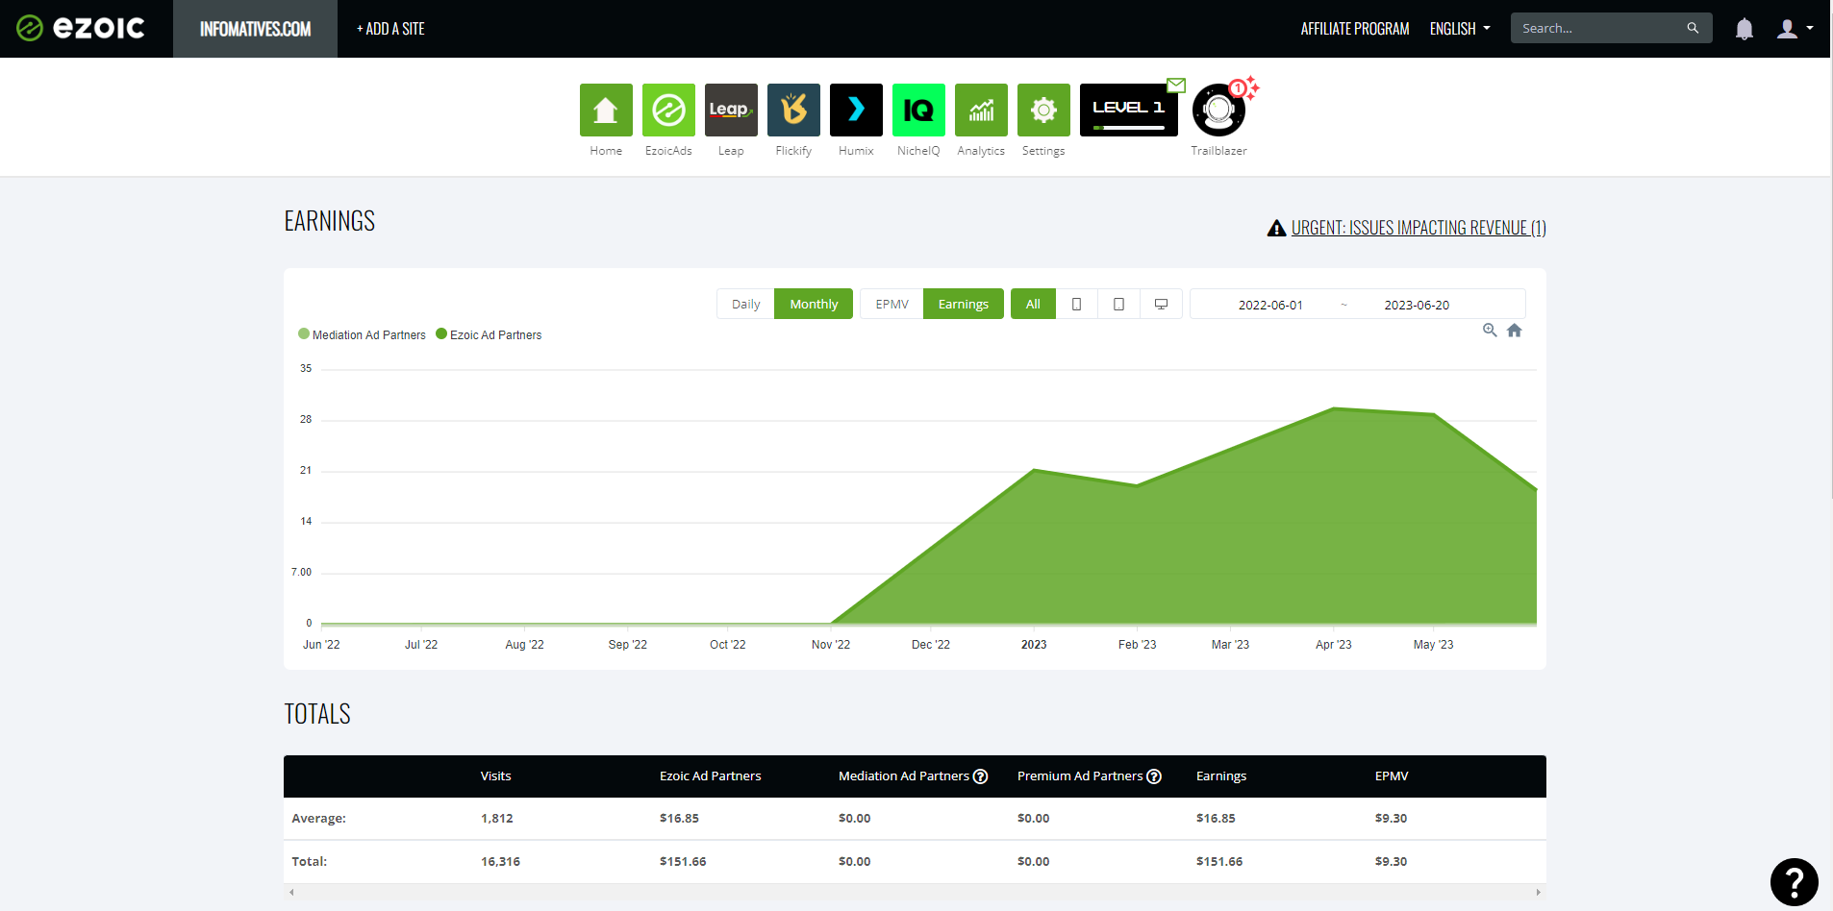This screenshot has width=1833, height=911.
Task: Click the Ezoic Ad Partners column header
Action: click(710, 776)
